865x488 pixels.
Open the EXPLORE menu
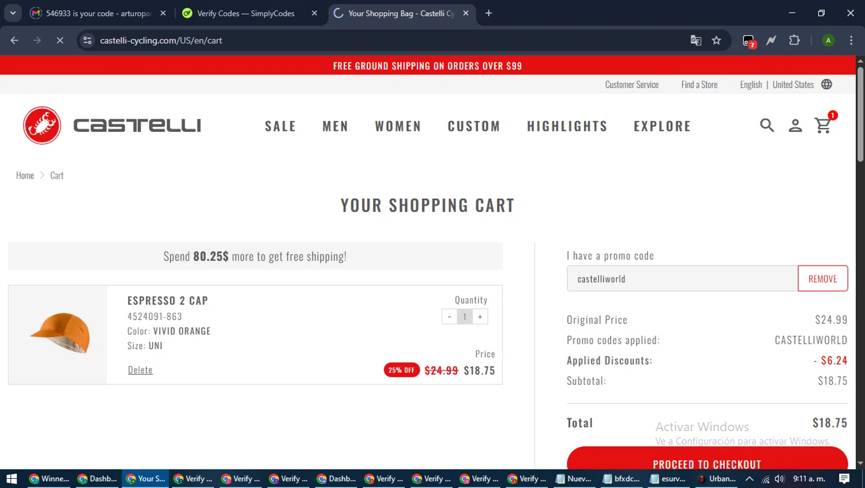663,126
